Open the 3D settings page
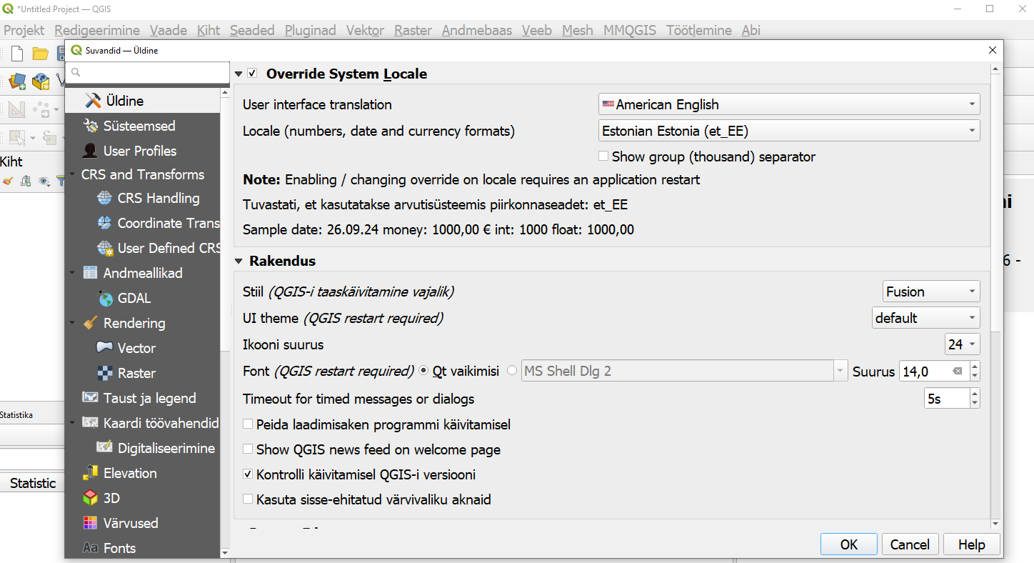This screenshot has width=1034, height=563. coord(142,498)
